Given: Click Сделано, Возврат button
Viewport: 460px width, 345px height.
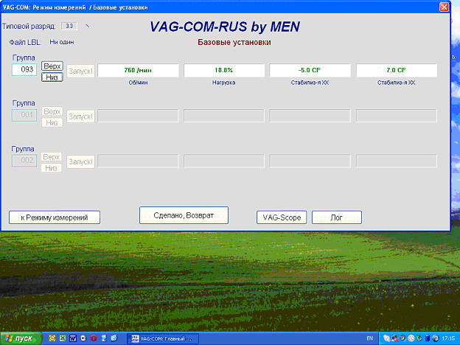Looking at the screenshot, I should click(x=184, y=215).
